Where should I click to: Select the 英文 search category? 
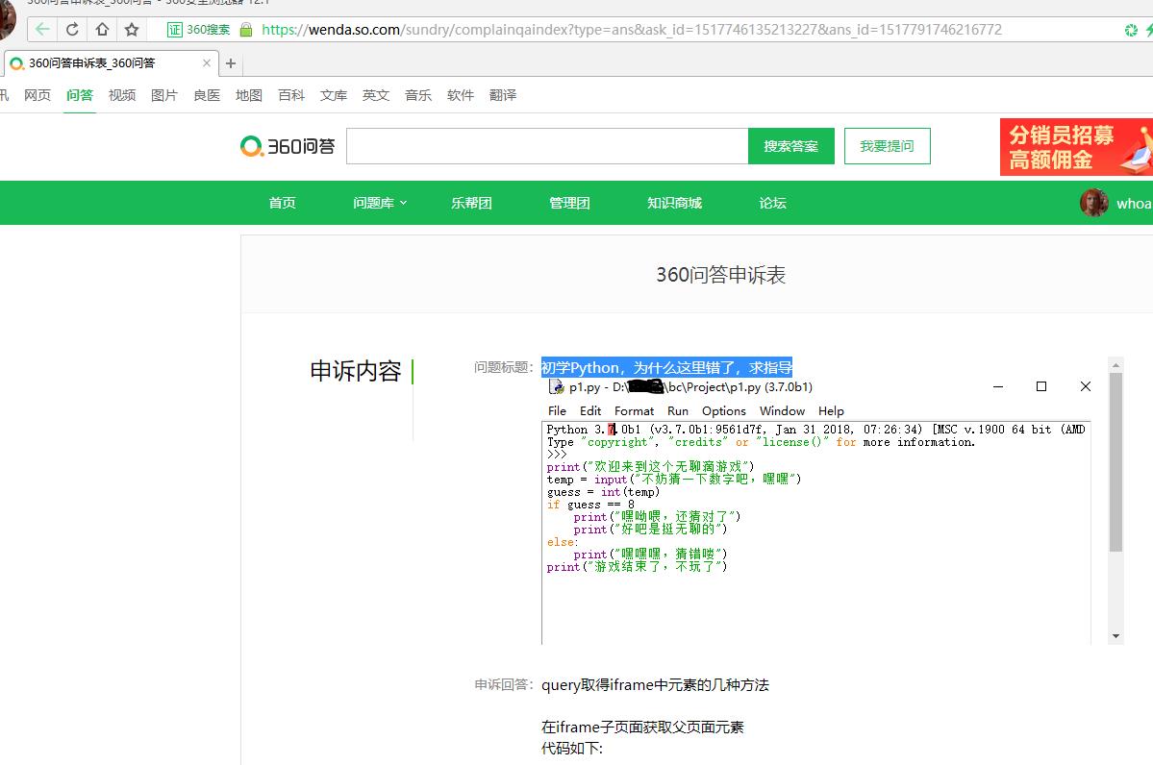click(376, 95)
